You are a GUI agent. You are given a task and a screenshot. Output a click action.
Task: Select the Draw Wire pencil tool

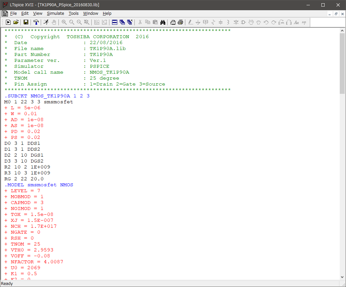(x=191, y=22)
